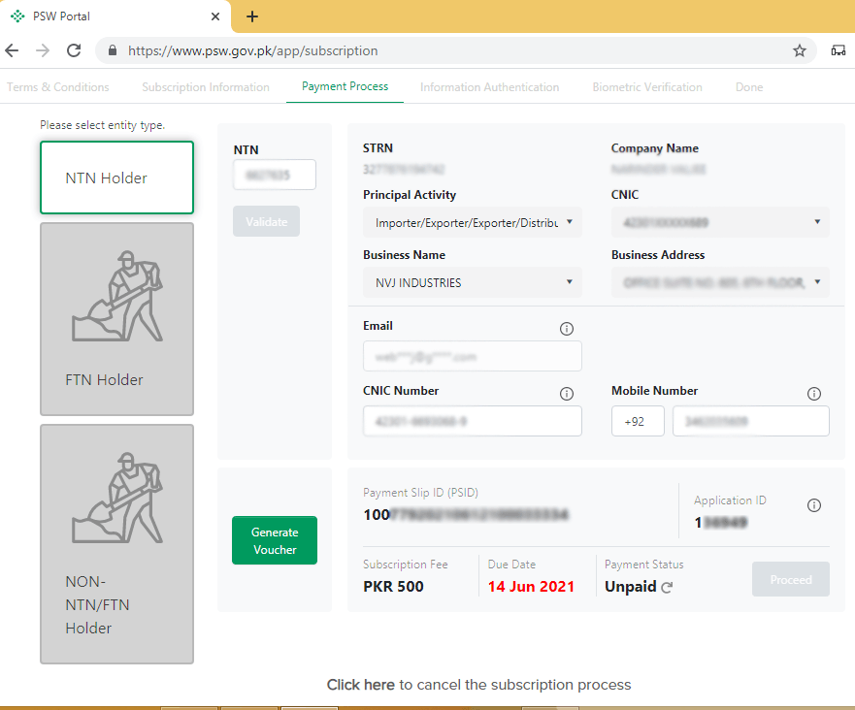Click the Validate button
The width and height of the screenshot is (855, 710).
click(266, 221)
